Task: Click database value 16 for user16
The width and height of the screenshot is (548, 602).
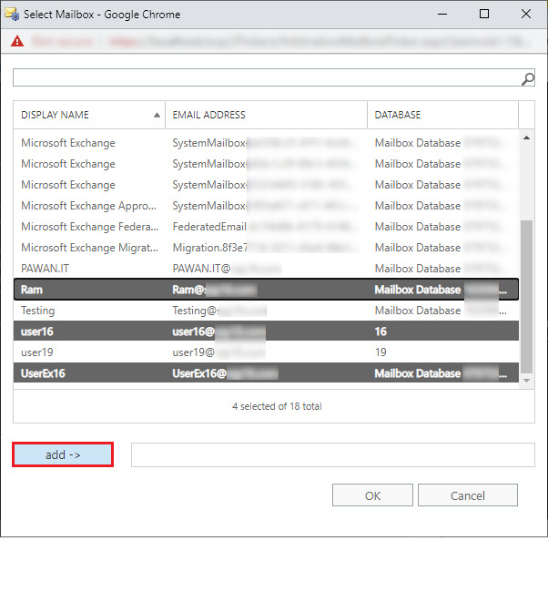Action: click(381, 332)
